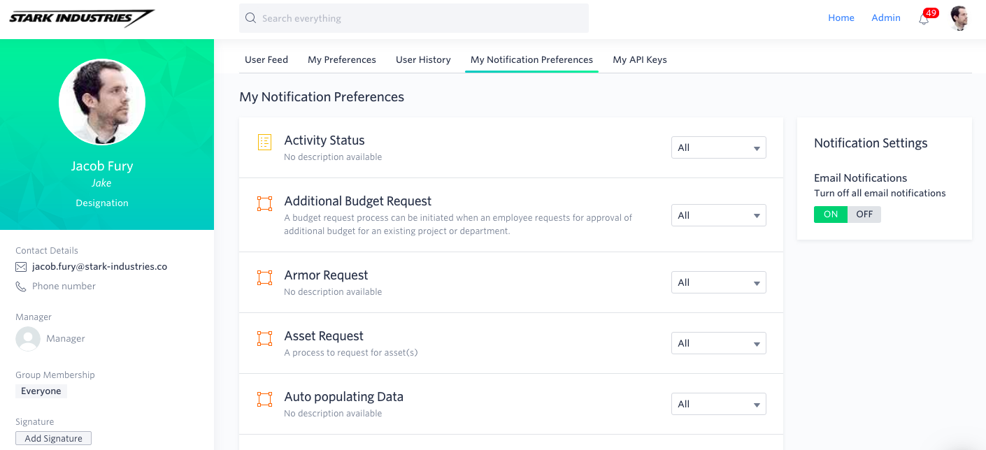Switch to the My API Keys tab
The width and height of the screenshot is (986, 450).
coord(640,59)
